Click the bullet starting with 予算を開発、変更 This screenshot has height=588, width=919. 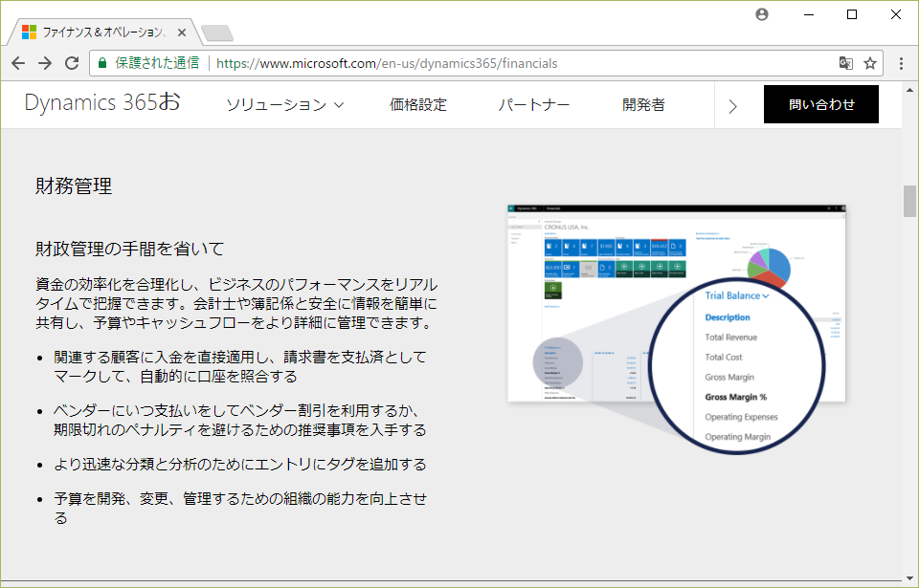pos(240,509)
